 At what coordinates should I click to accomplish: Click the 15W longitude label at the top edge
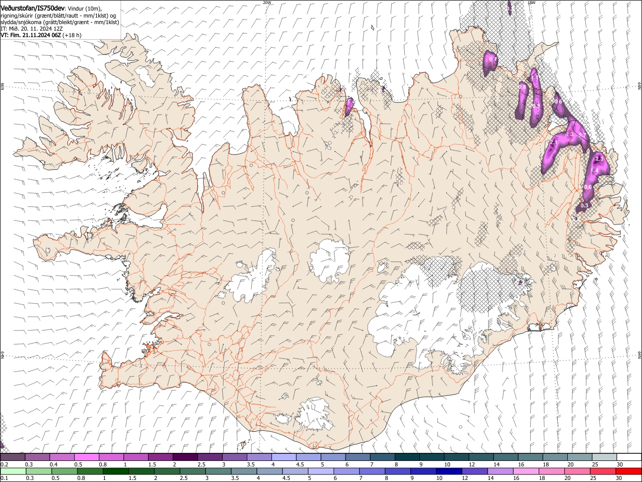[532, 3]
